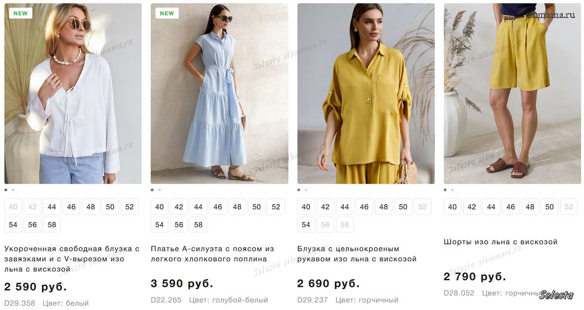
Task: Select size 50 for the mustard shorts
Action: click(x=549, y=207)
